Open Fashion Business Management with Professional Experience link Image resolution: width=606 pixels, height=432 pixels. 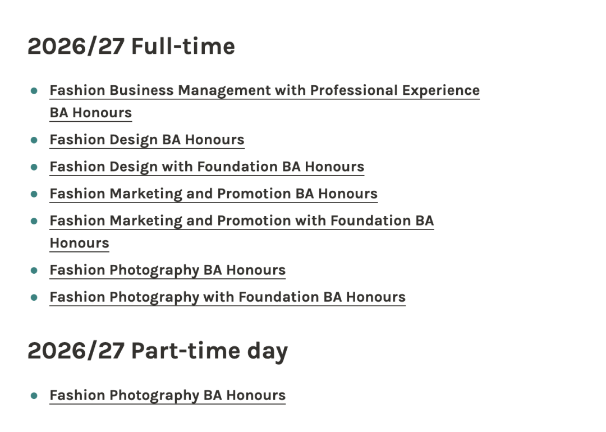[264, 90]
